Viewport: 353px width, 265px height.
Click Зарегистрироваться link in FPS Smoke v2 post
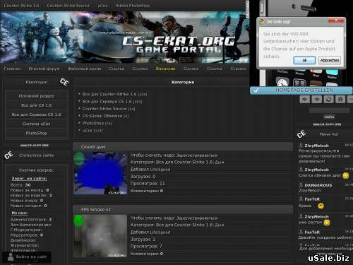(197, 218)
